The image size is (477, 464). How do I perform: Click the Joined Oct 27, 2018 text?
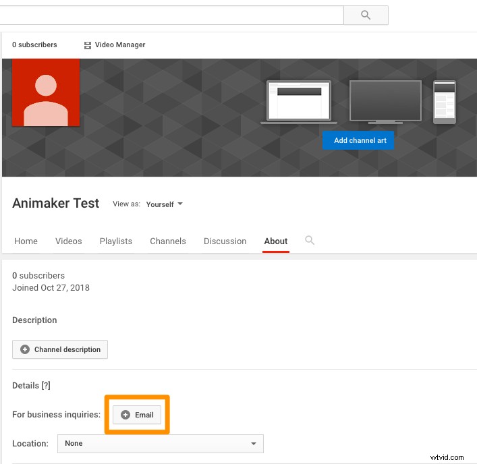coord(51,288)
